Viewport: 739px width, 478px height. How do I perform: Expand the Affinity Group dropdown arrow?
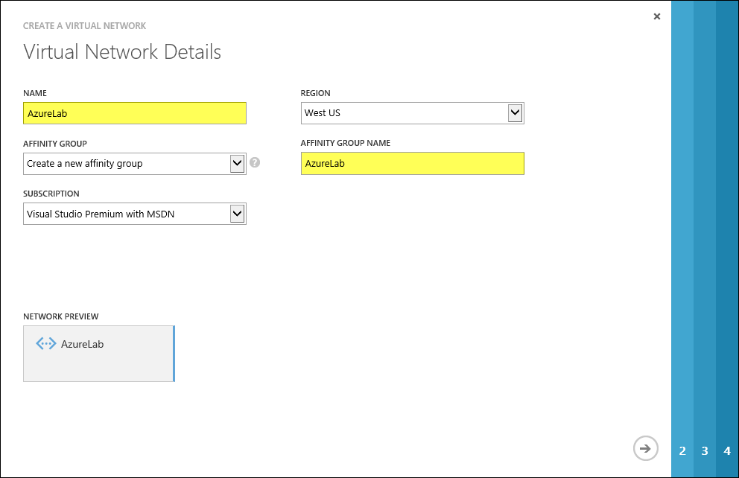pos(237,163)
